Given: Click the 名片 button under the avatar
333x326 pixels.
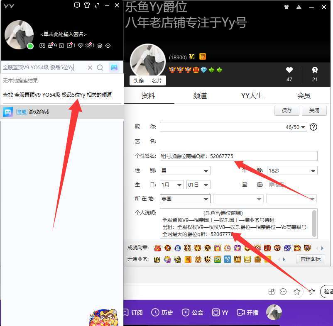Looking at the screenshot, I should click(157, 81).
